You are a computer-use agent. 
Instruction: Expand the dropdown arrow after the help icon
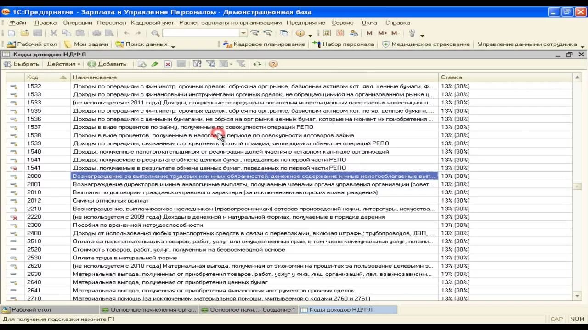(x=311, y=35)
